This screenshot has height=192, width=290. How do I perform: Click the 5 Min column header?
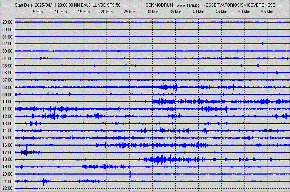38,12
